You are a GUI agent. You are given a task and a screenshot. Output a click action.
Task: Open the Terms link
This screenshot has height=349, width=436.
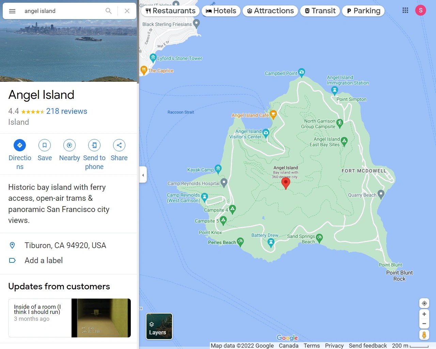pyautogui.click(x=312, y=346)
